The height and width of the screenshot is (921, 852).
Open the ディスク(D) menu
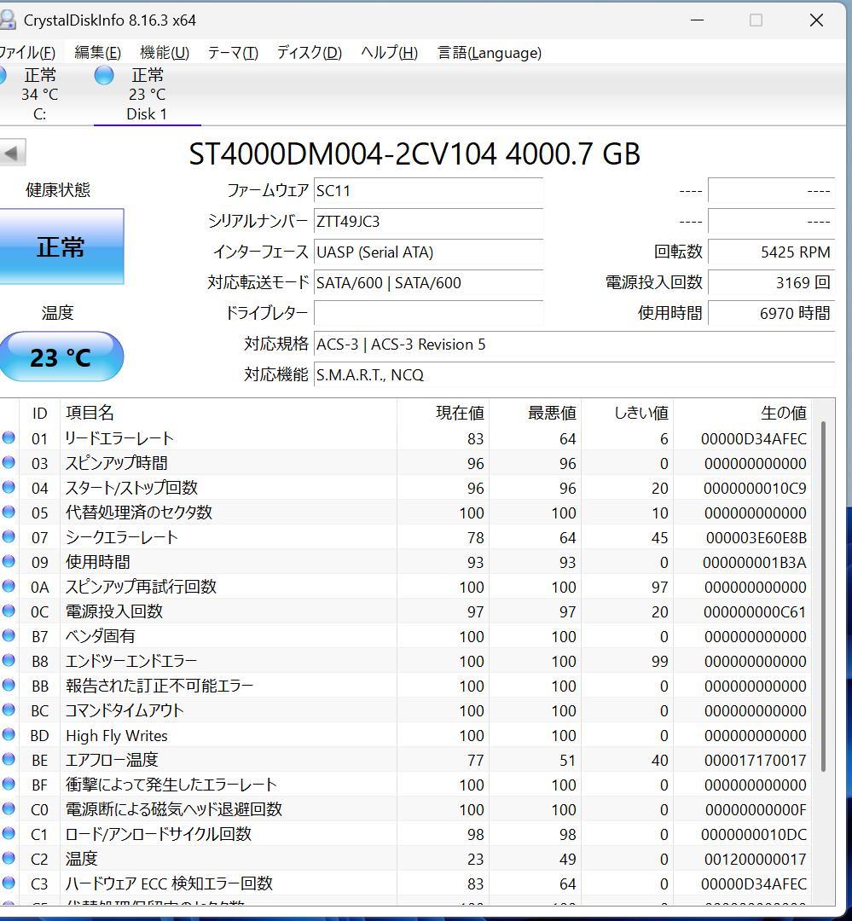point(309,53)
